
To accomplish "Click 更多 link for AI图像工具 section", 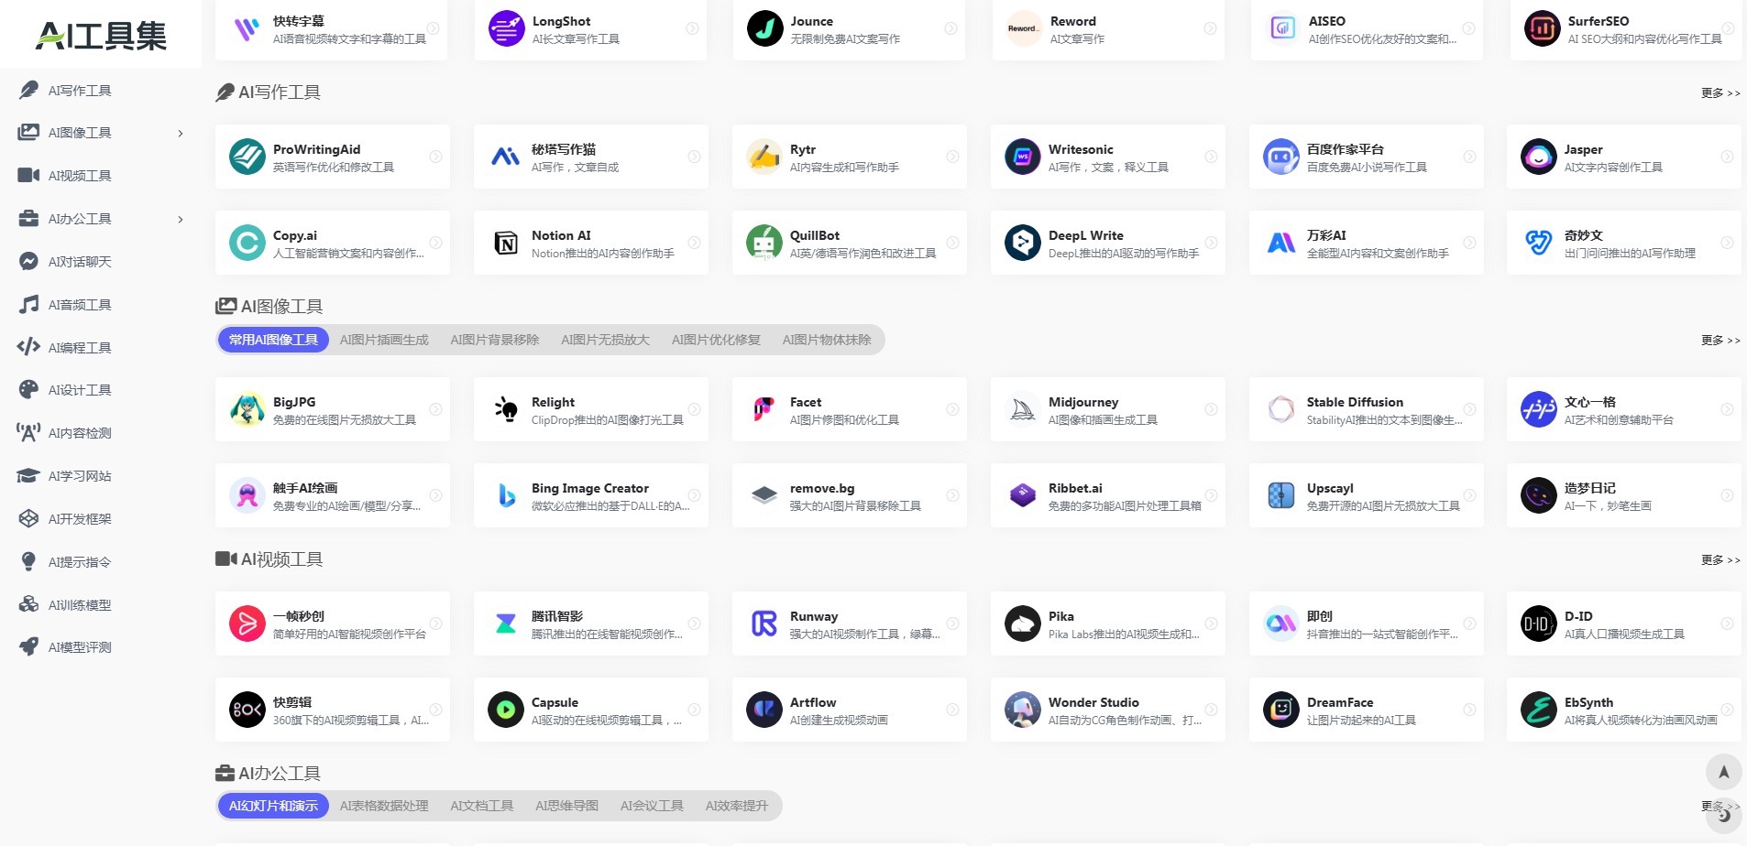I will 1720,340.
